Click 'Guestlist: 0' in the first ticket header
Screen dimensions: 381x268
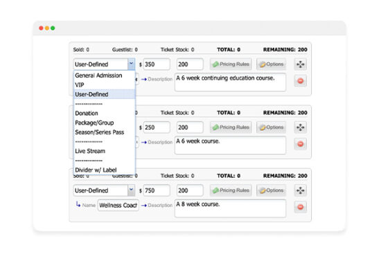(125, 50)
